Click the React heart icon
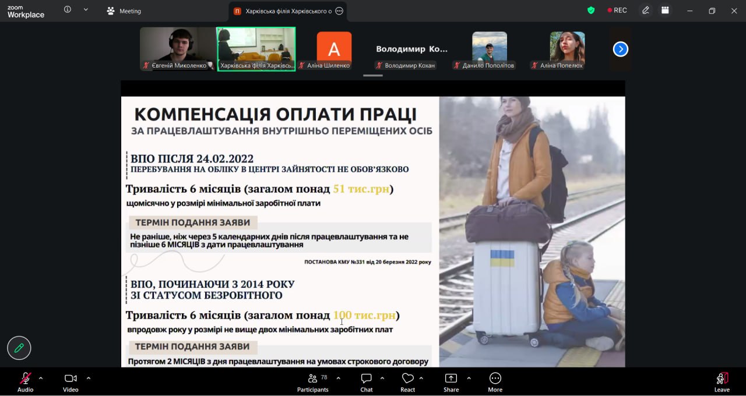Image resolution: width=746 pixels, height=396 pixels. (407, 382)
